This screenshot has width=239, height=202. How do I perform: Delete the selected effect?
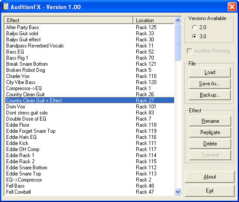pyautogui.click(x=210, y=144)
